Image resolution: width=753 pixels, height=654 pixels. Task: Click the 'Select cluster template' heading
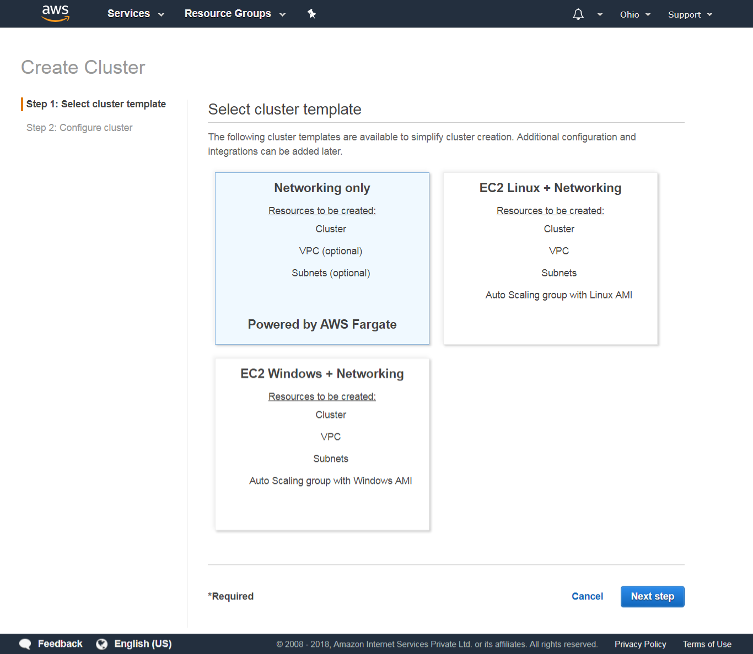coord(284,110)
